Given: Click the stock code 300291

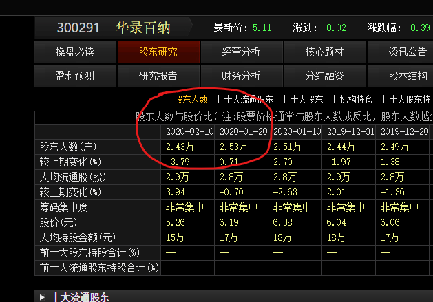Looking at the screenshot, I should (x=78, y=28).
